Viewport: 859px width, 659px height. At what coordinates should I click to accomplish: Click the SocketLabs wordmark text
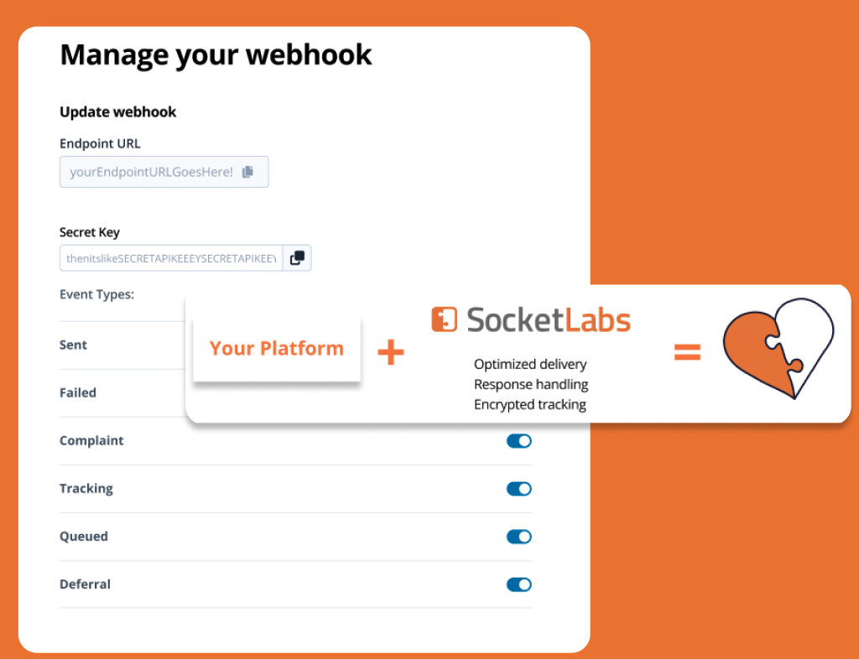pyautogui.click(x=549, y=319)
